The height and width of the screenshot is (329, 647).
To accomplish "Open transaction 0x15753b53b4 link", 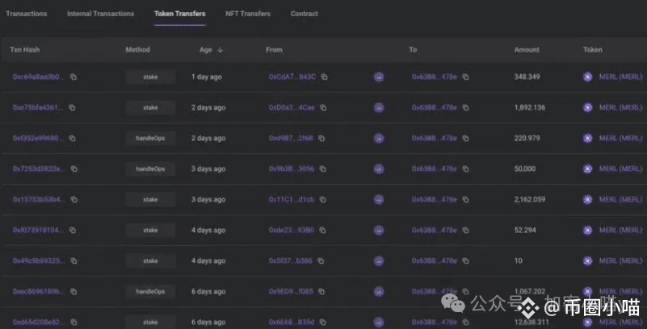I will pos(40,200).
